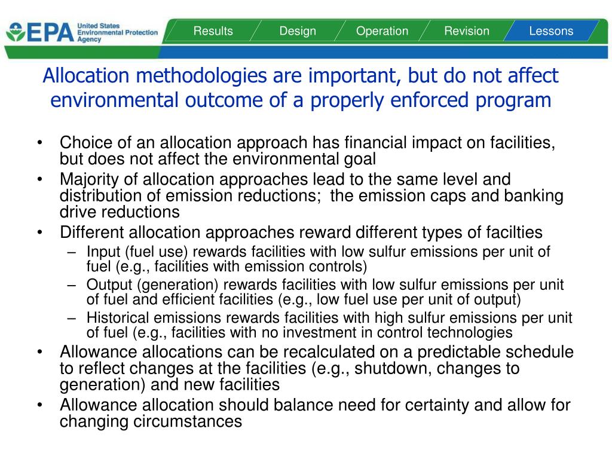
Task: Click the line 'but does not affect the environmental goal'
Action: pyautogui.click(x=218, y=159)
